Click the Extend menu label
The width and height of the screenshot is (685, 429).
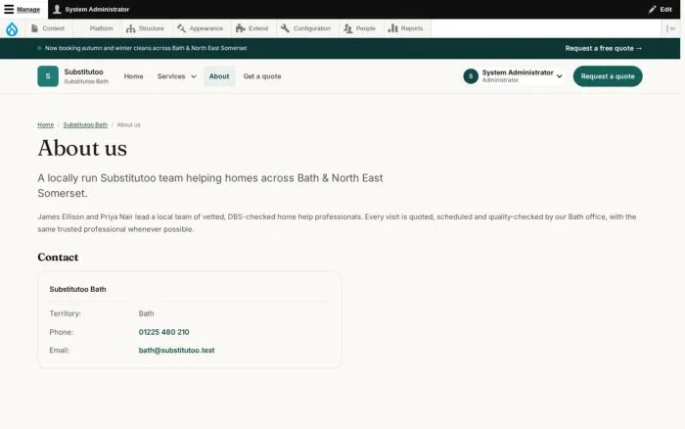coord(258,28)
